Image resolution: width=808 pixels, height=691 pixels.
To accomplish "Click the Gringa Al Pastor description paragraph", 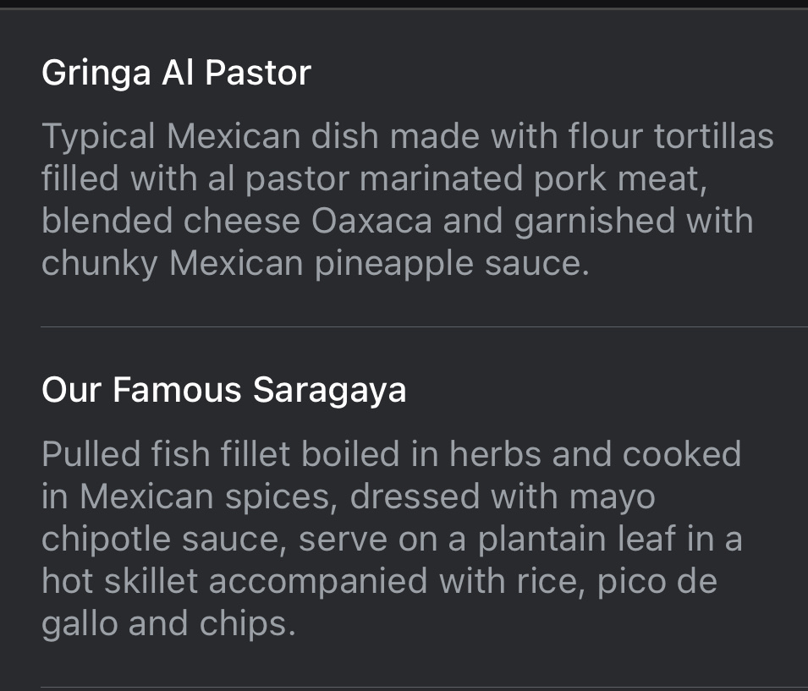I will 407,200.
